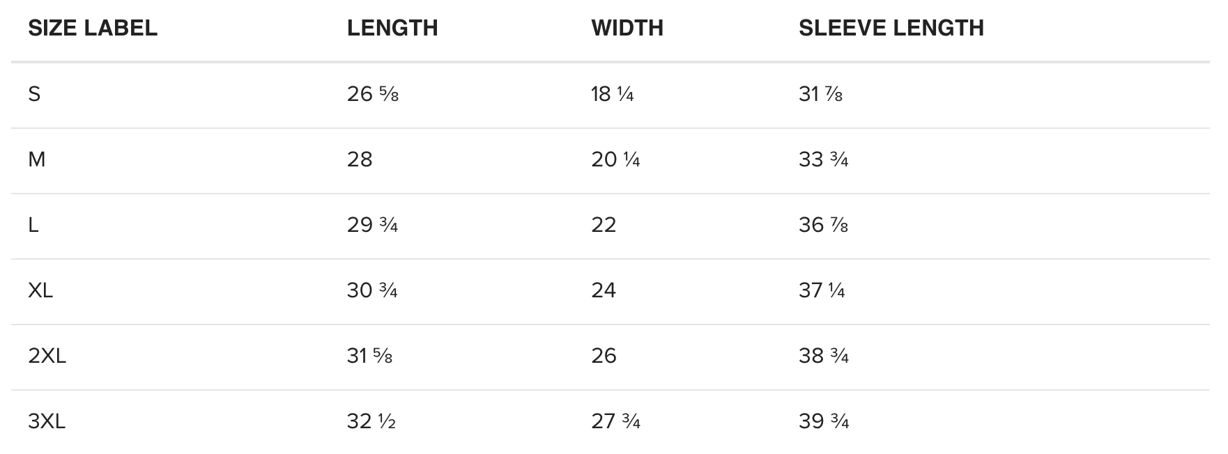Click the 39 ¾ sleeve length value

824,421
